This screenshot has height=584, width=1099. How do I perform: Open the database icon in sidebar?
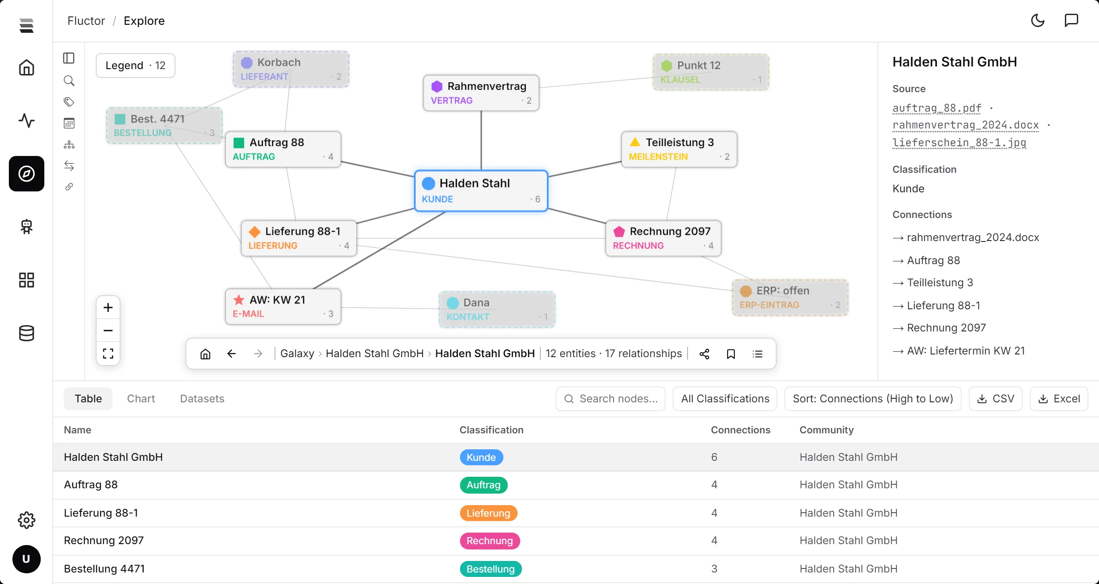click(x=27, y=333)
